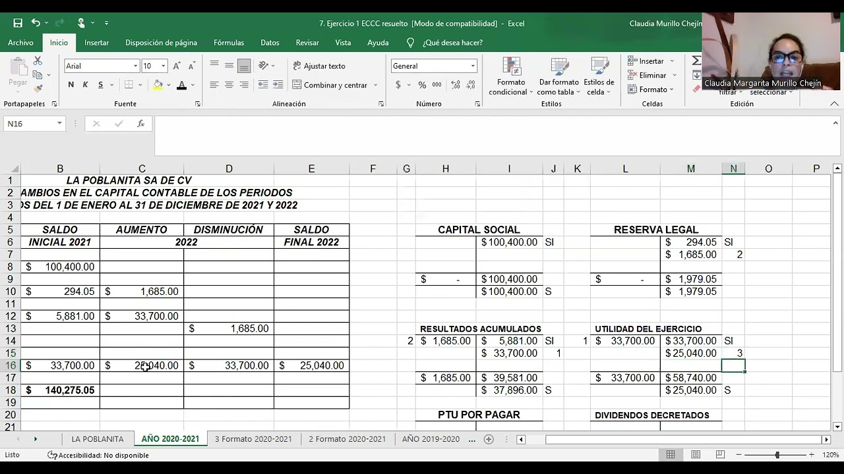844x474 pixels.
Task: Align text to top of cell
Action: click(x=214, y=66)
